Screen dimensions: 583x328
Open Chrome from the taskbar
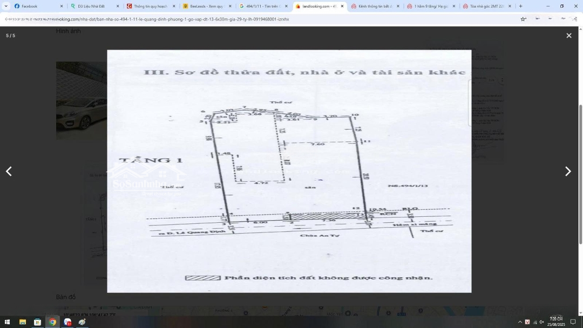[x=52, y=322]
